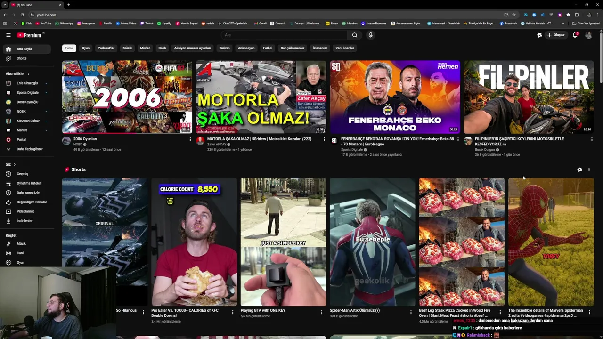Open Enis Kirazoglu channel subscription
The height and width of the screenshot is (339, 603).
[x=26, y=83]
